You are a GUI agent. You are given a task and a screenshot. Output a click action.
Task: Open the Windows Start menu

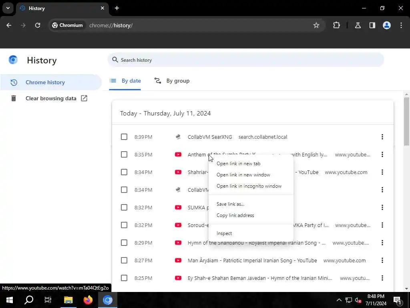click(10, 300)
